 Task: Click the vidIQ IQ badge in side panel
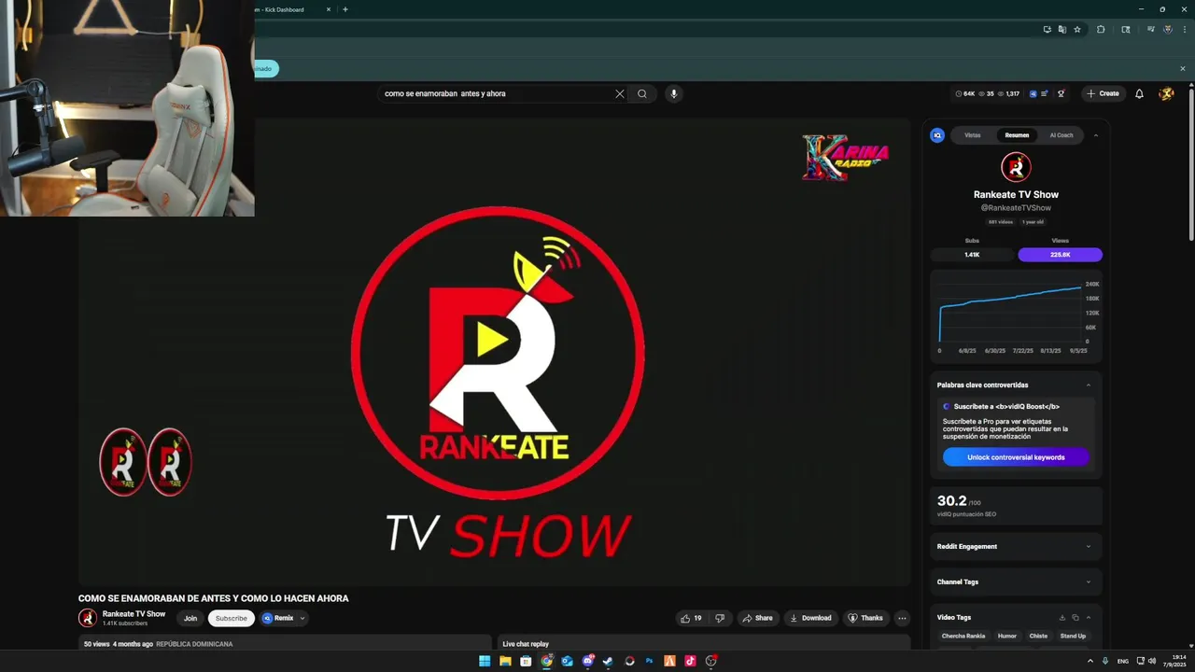(937, 135)
